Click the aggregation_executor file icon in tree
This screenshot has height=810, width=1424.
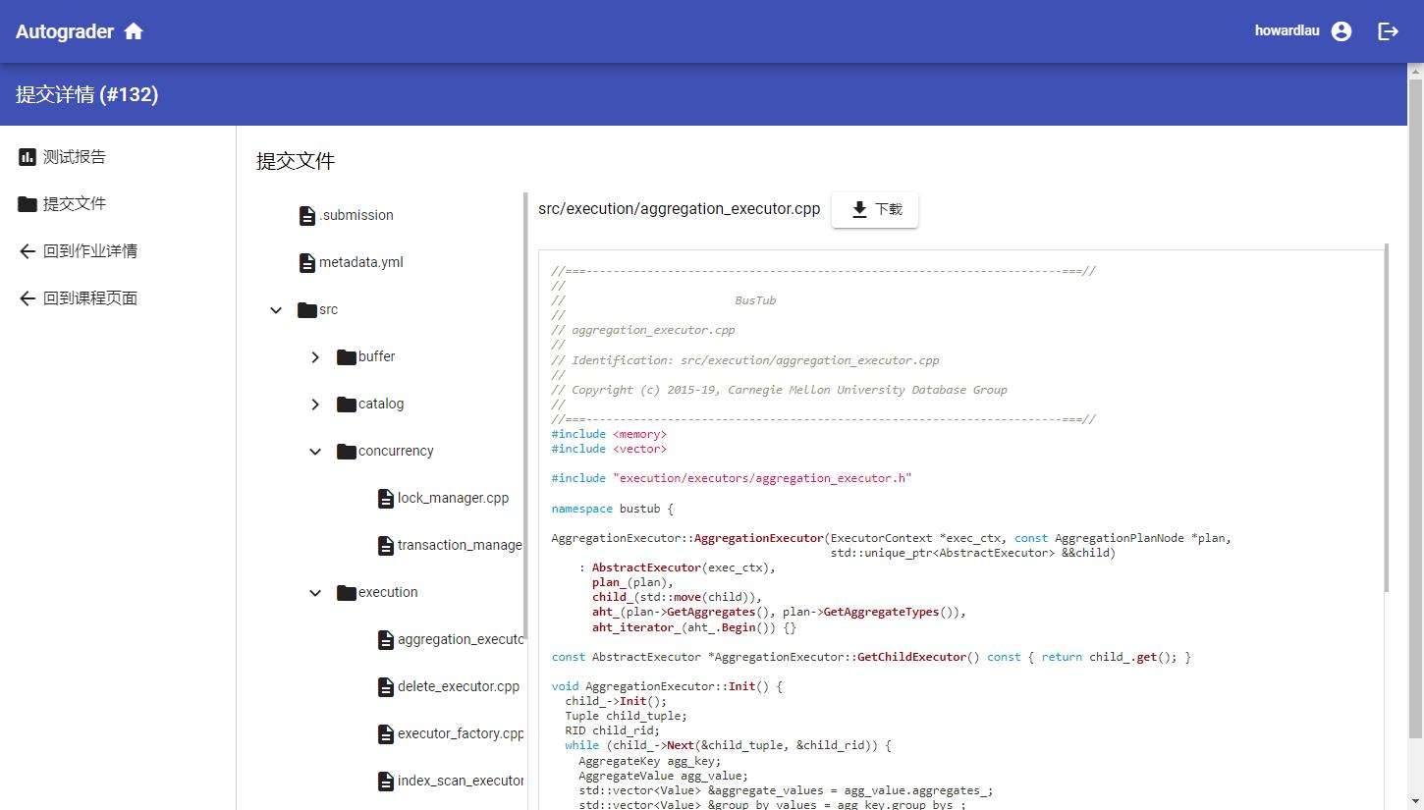tap(386, 640)
